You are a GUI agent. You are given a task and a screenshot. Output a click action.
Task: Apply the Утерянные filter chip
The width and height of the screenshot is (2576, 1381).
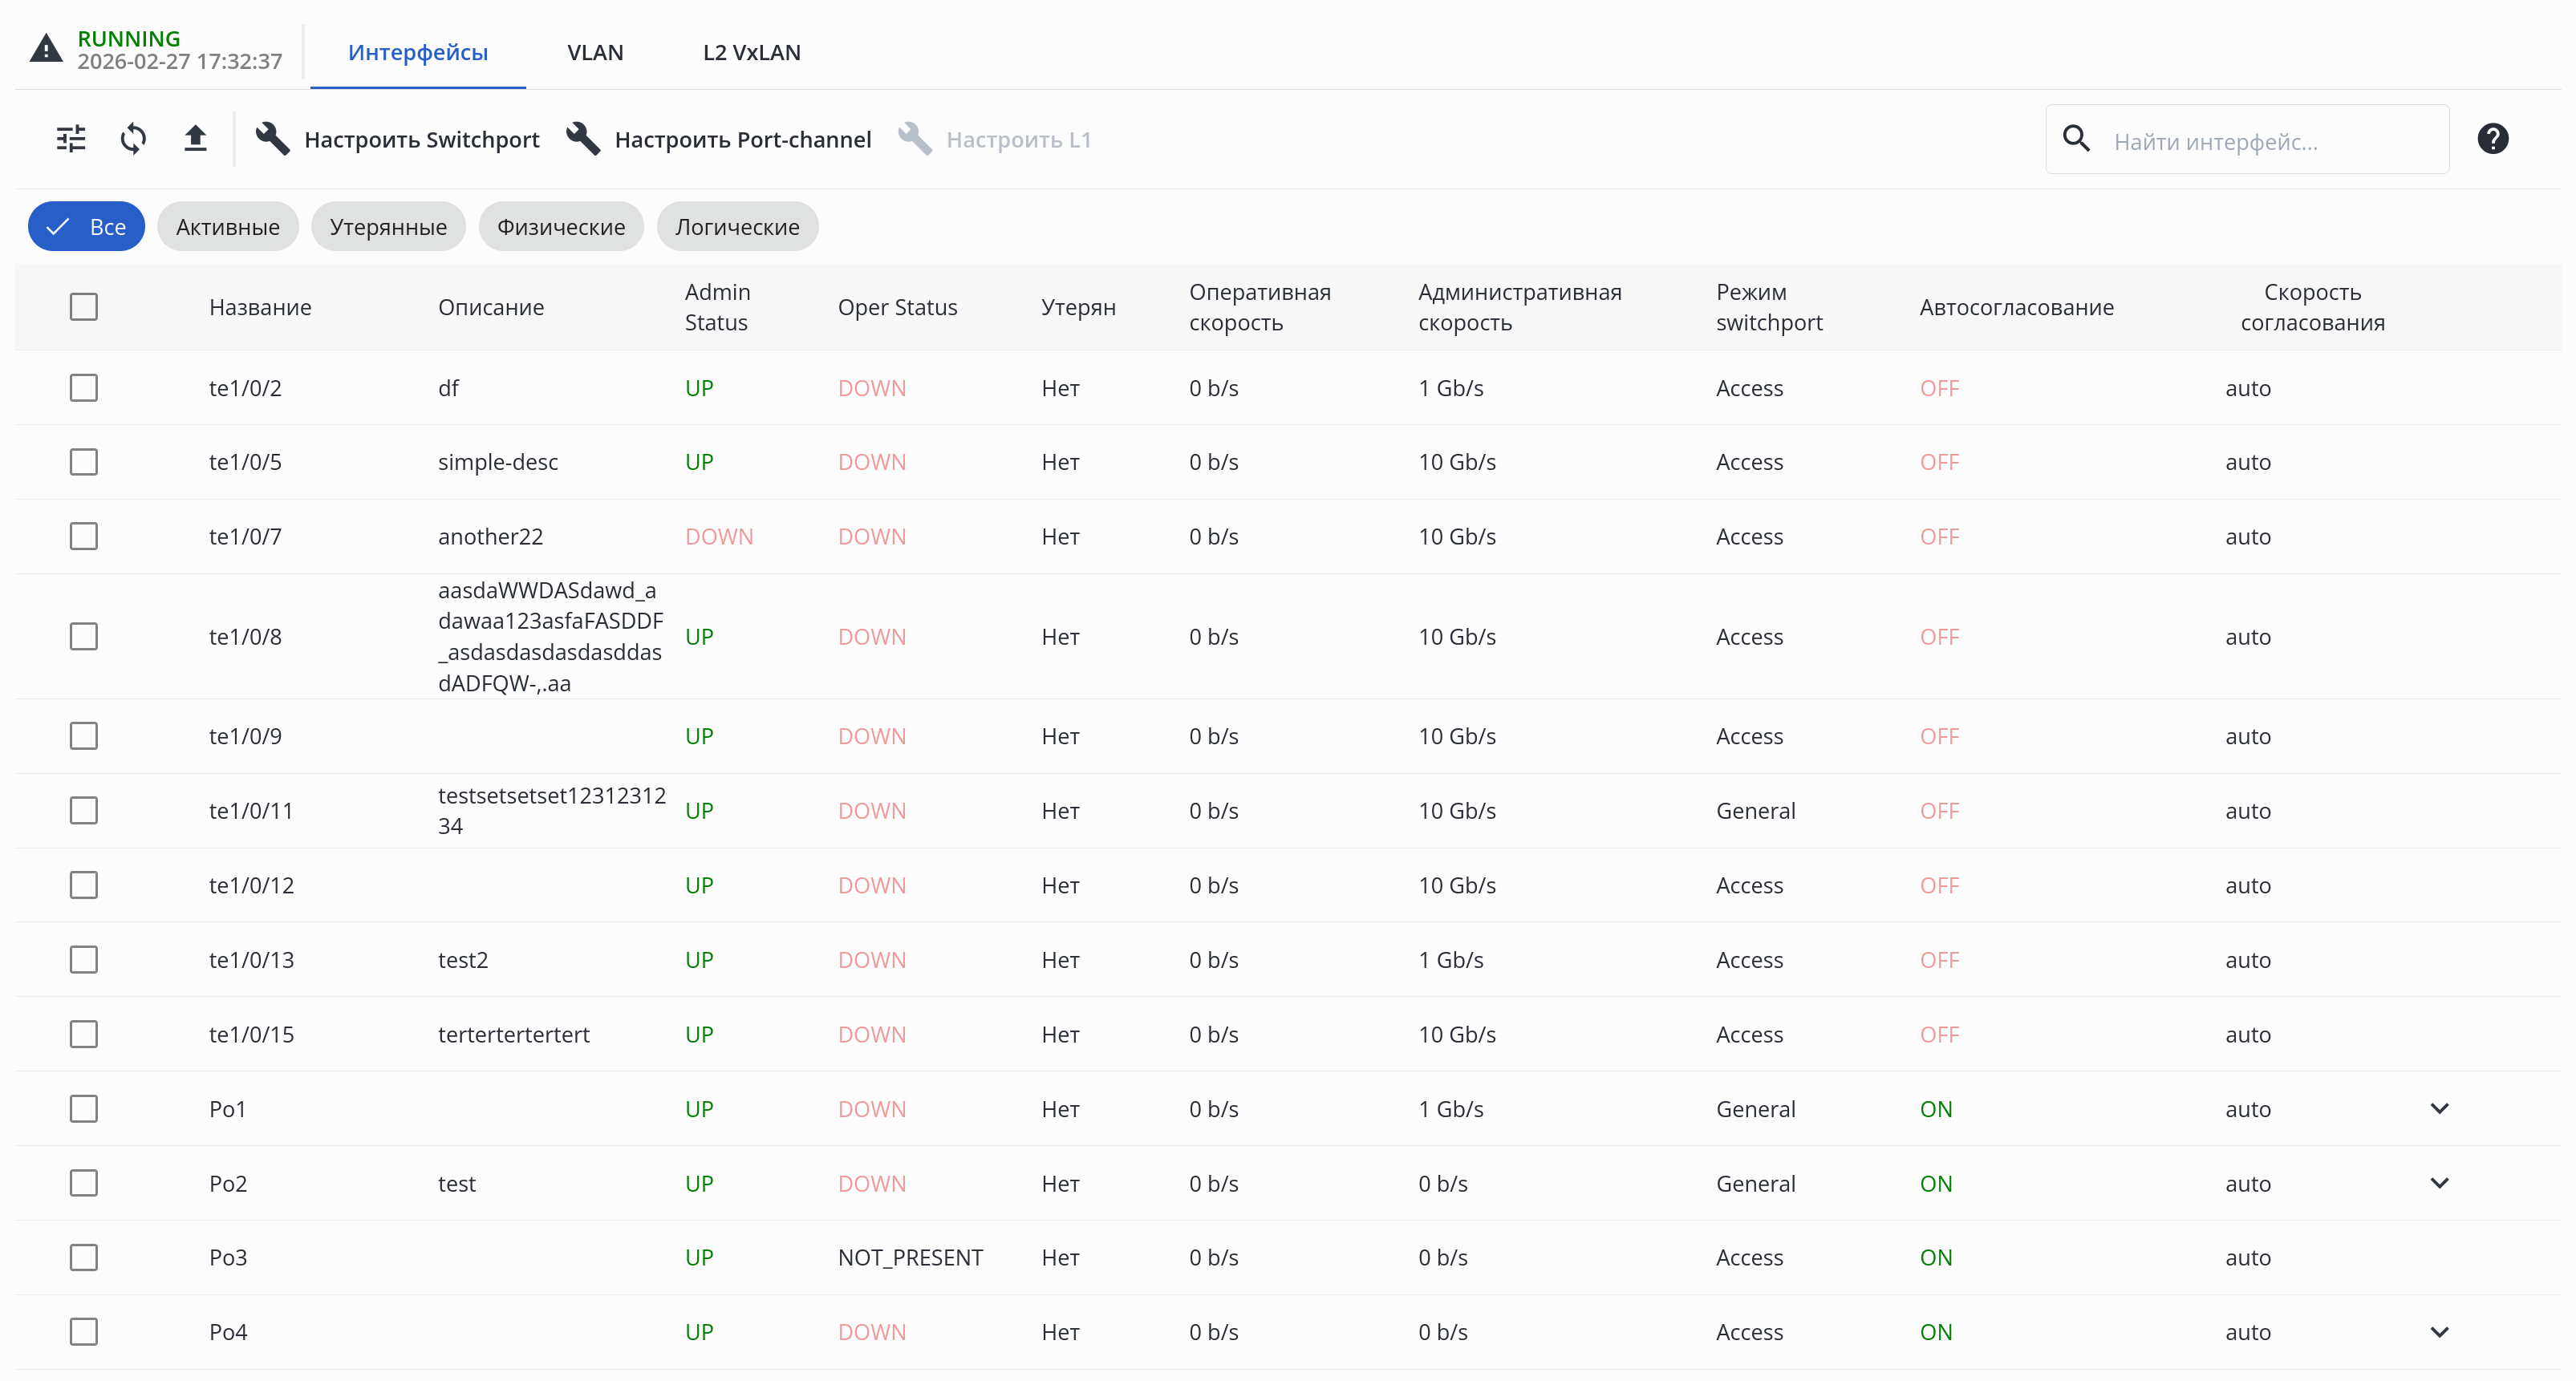tap(388, 227)
